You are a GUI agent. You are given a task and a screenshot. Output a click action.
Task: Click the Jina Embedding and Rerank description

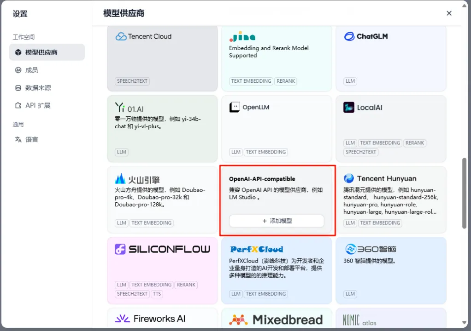(x=269, y=51)
